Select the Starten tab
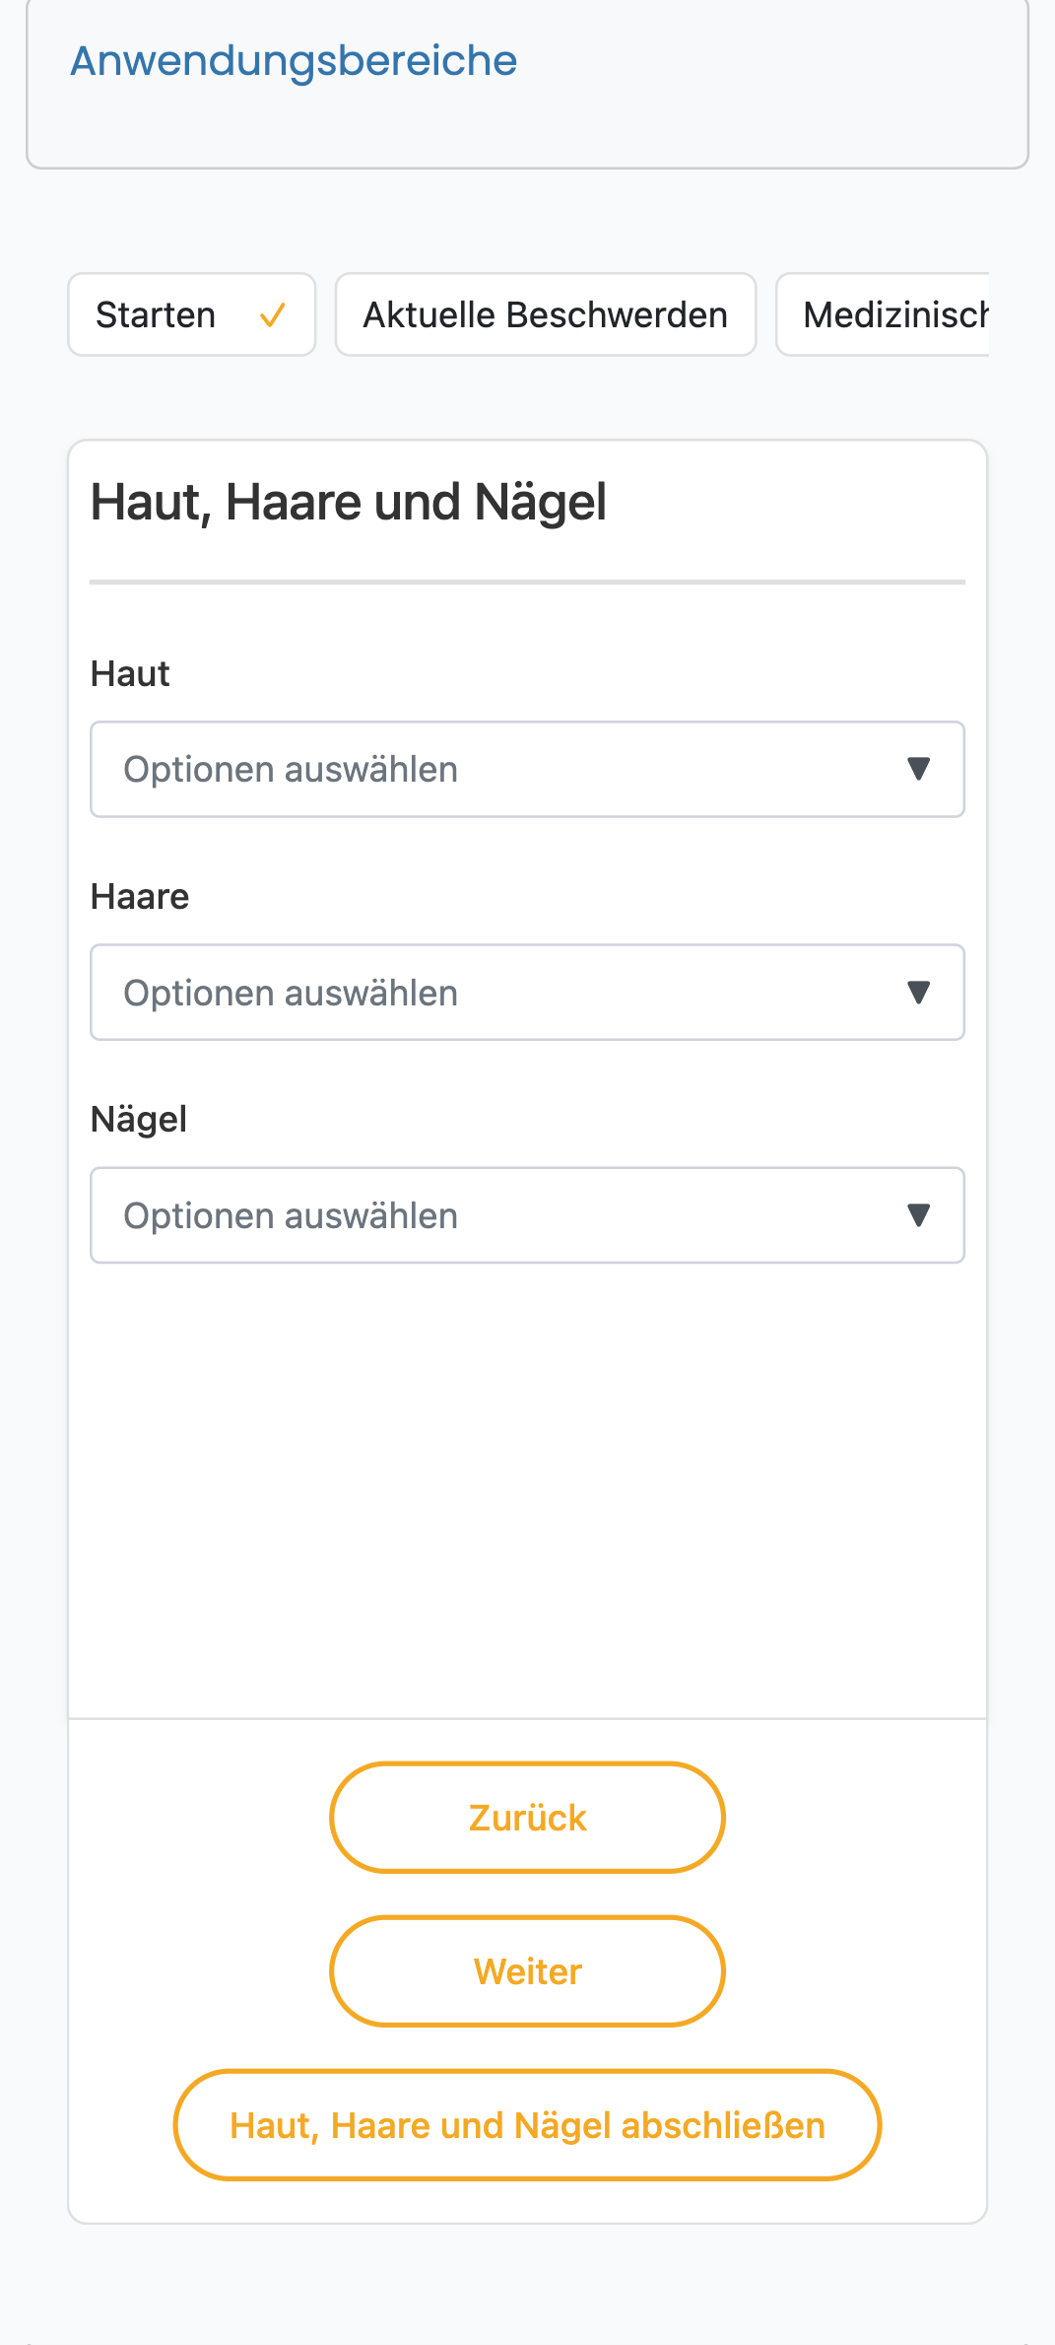The height and width of the screenshot is (2345, 1055). [x=191, y=314]
